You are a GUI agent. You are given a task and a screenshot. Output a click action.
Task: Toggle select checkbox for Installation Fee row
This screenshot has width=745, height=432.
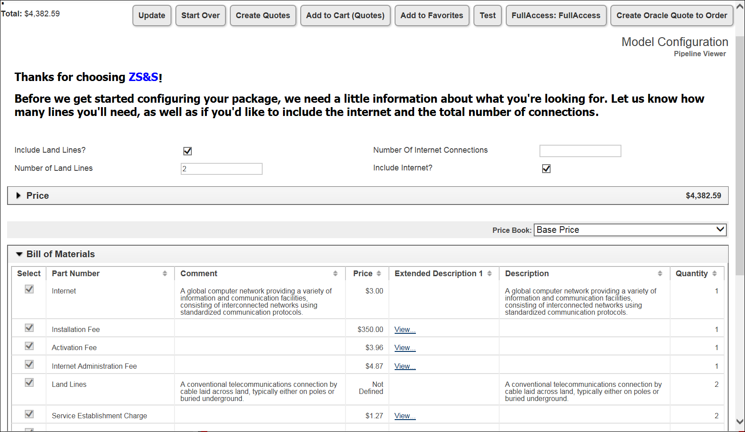point(29,328)
